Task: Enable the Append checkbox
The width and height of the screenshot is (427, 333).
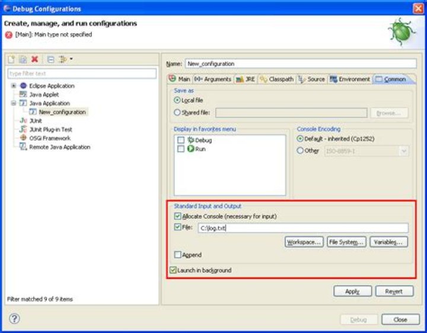Action: click(177, 255)
